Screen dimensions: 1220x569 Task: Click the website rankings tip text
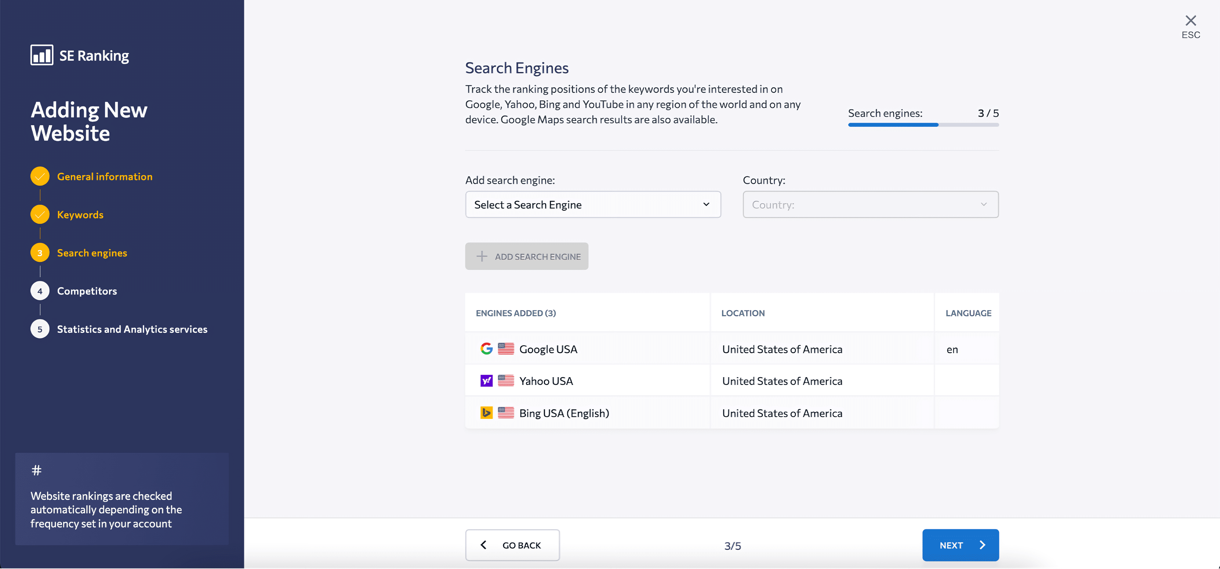[x=106, y=510]
